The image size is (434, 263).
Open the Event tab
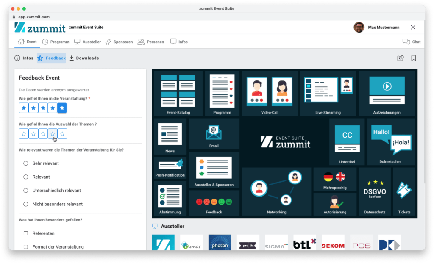pyautogui.click(x=27, y=41)
